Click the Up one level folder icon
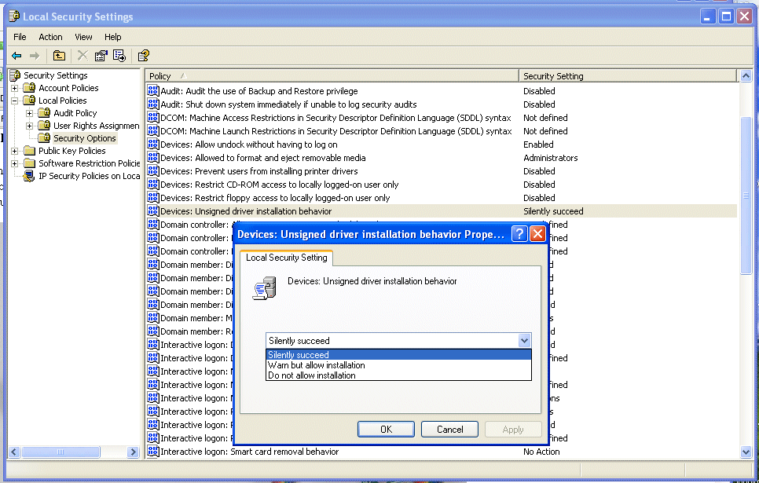 59,55
